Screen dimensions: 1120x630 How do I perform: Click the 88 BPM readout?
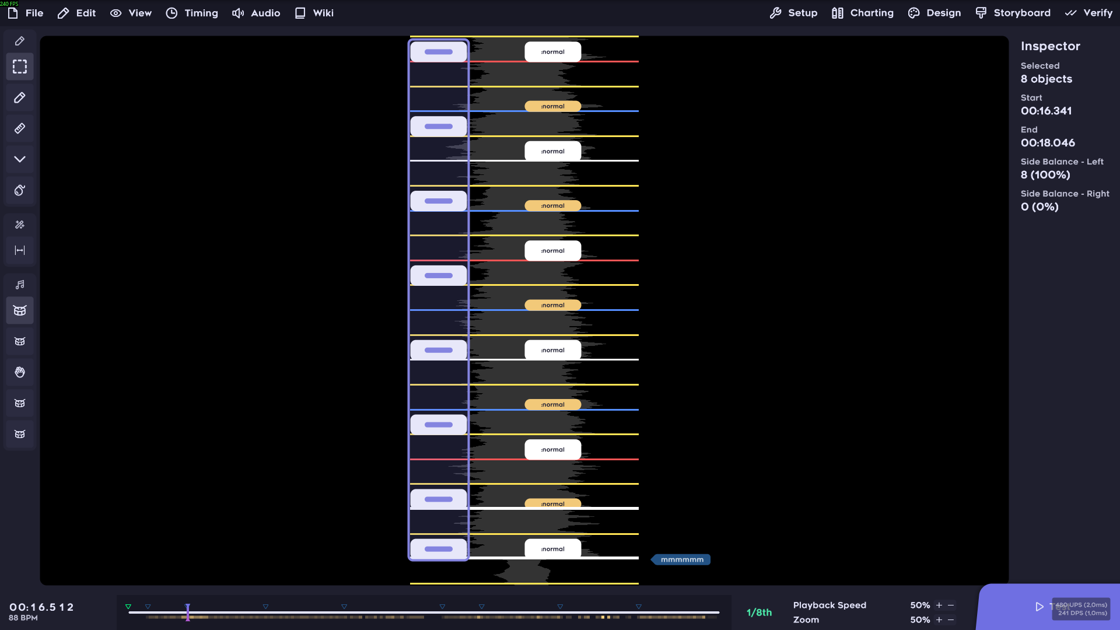coord(23,618)
